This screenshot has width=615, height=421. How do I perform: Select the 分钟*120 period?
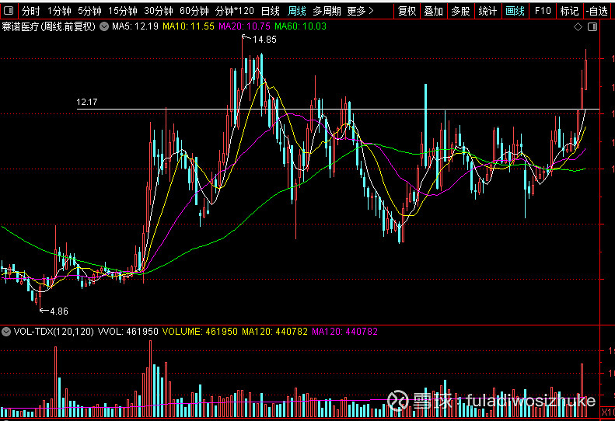235,11
